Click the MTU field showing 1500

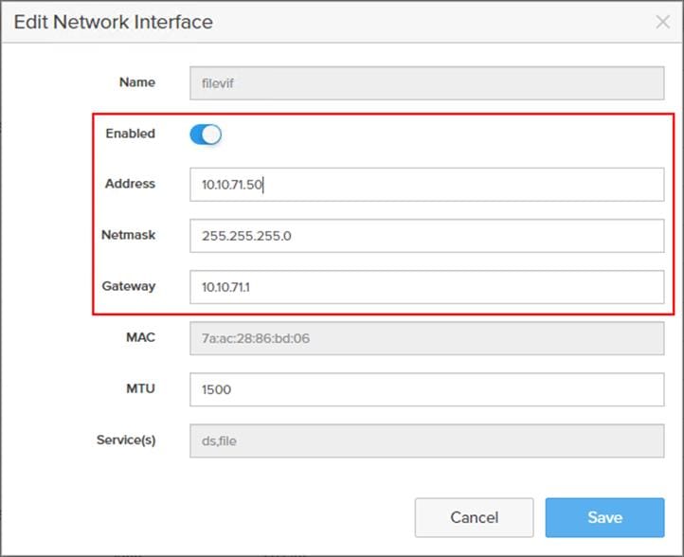click(426, 389)
